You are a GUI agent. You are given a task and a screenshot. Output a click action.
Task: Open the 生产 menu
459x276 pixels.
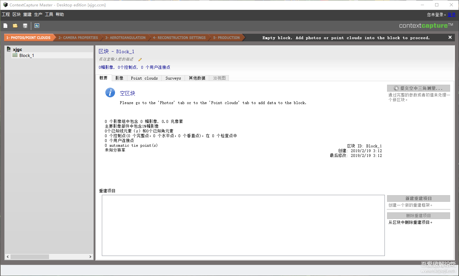coord(38,14)
